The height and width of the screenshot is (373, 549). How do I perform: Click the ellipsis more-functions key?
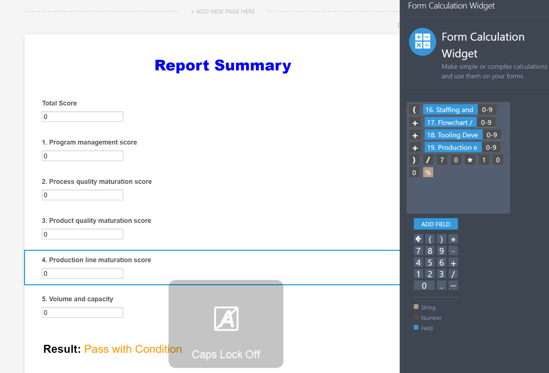click(453, 286)
